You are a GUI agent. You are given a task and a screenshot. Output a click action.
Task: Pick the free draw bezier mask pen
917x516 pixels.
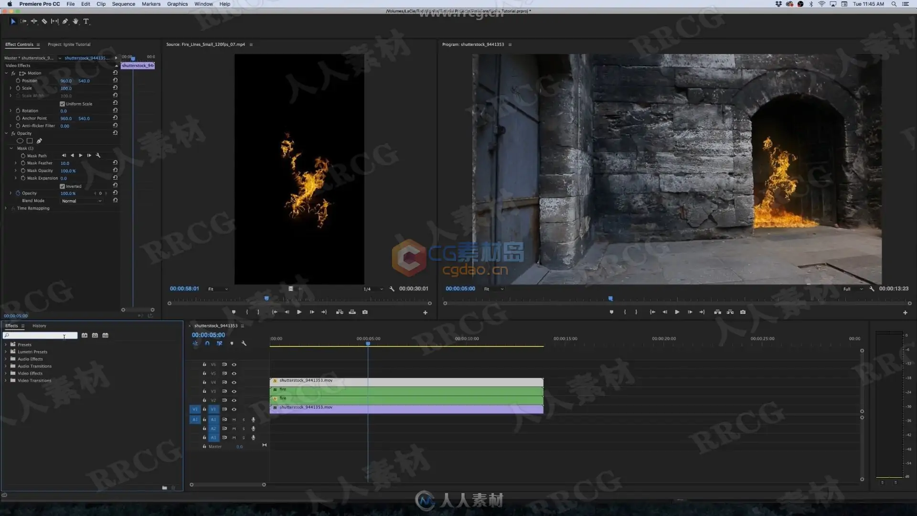[x=39, y=141]
